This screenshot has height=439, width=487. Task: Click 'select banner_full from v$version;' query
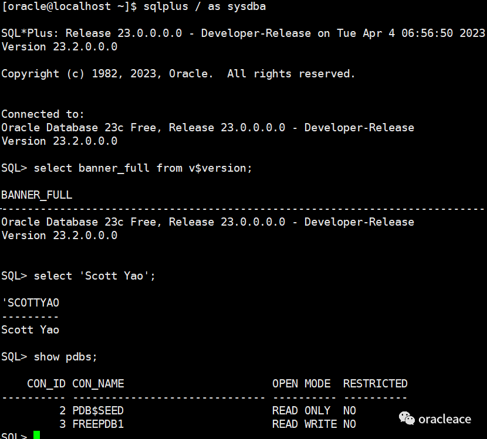143,168
